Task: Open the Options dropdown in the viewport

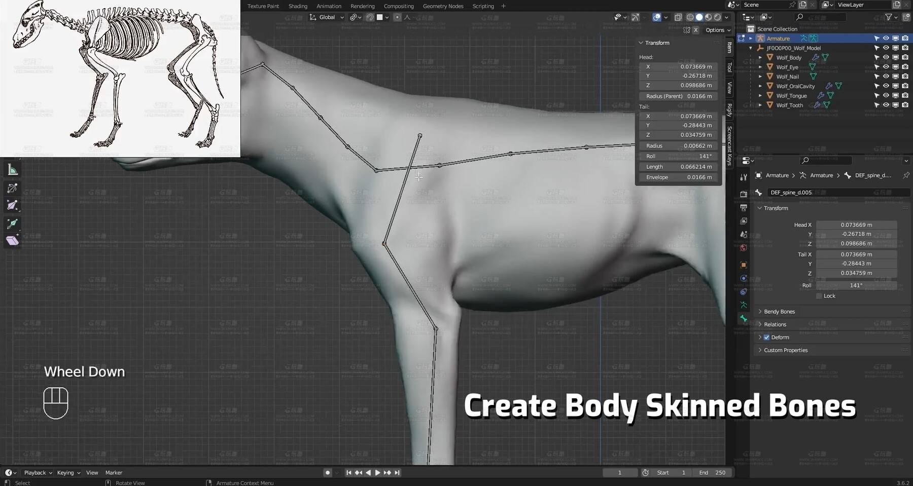Action: click(718, 30)
